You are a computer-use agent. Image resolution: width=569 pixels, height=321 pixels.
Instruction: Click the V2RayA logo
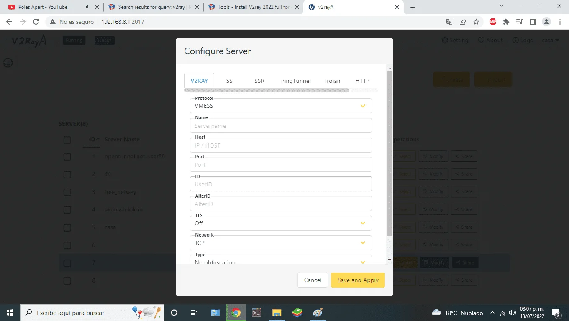point(28,41)
